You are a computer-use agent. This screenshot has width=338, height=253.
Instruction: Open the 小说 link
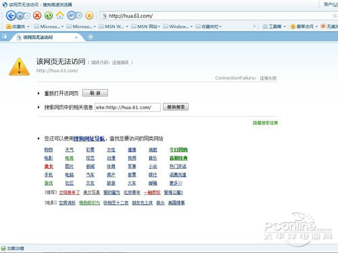[x=153, y=167]
